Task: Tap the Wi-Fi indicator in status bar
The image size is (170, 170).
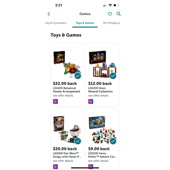Action: coord(110,5)
